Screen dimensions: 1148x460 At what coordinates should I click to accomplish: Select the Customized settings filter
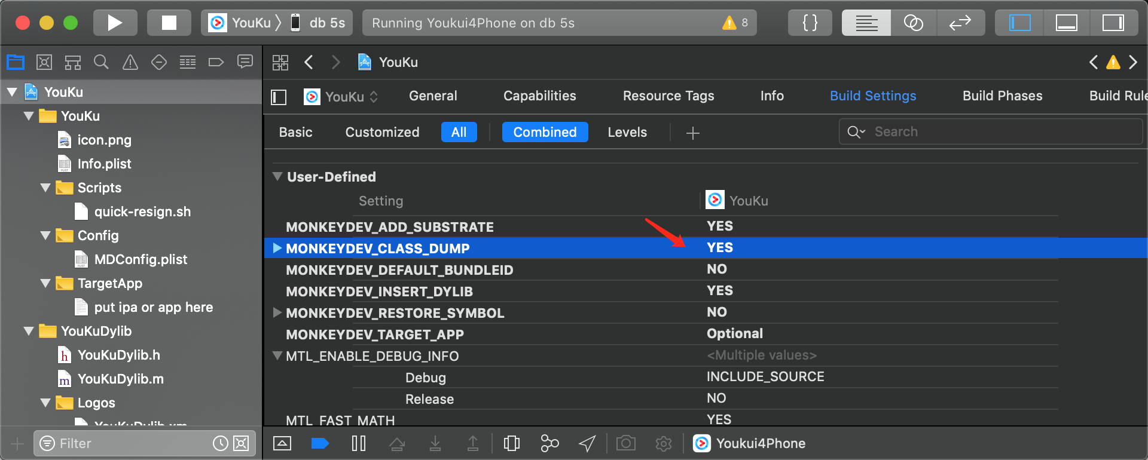pos(383,132)
